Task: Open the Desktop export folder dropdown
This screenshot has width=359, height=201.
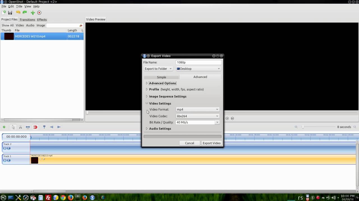Action: pos(198,69)
